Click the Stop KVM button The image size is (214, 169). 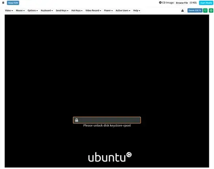[13, 3]
